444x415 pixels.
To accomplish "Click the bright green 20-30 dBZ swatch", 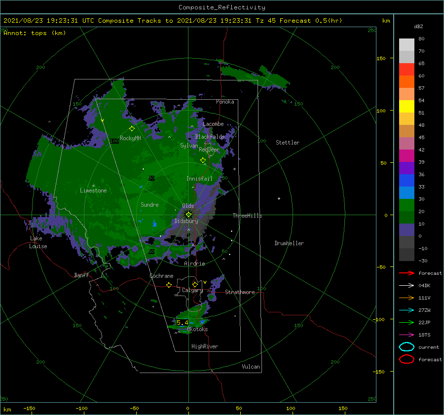I will coord(407,205).
